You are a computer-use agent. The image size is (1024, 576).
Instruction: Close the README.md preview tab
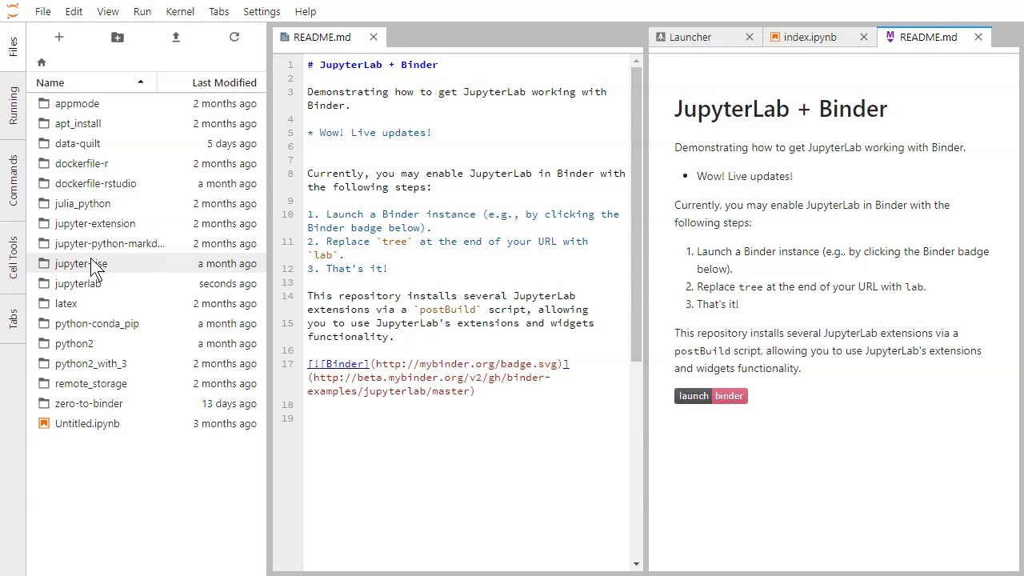pos(978,37)
